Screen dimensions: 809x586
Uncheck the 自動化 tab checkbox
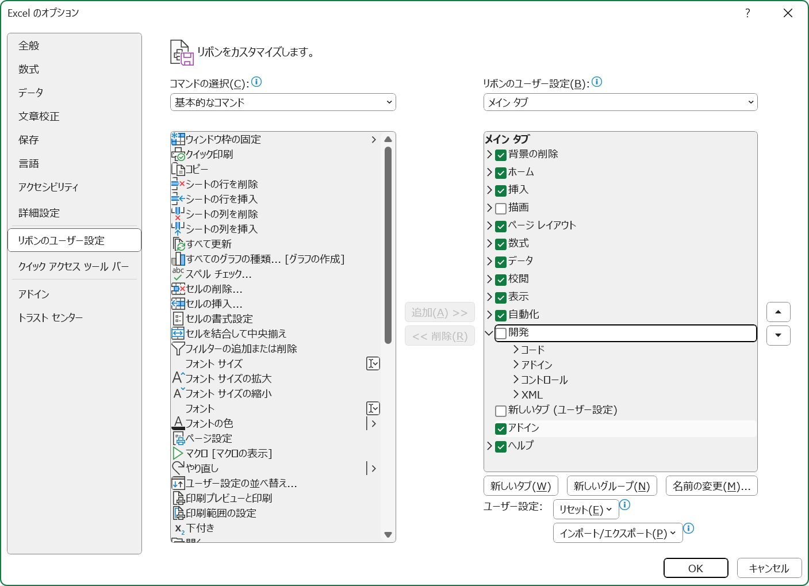coord(501,315)
